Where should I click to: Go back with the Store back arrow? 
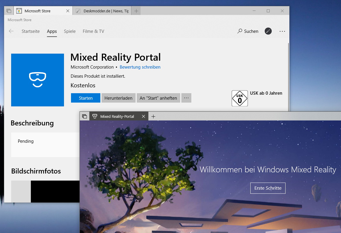tap(11, 31)
